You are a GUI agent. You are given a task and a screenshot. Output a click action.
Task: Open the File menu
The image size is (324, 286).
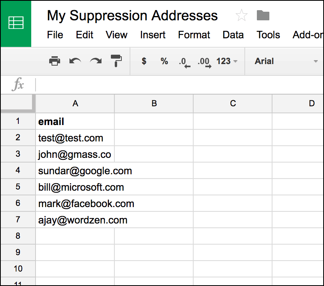point(55,35)
